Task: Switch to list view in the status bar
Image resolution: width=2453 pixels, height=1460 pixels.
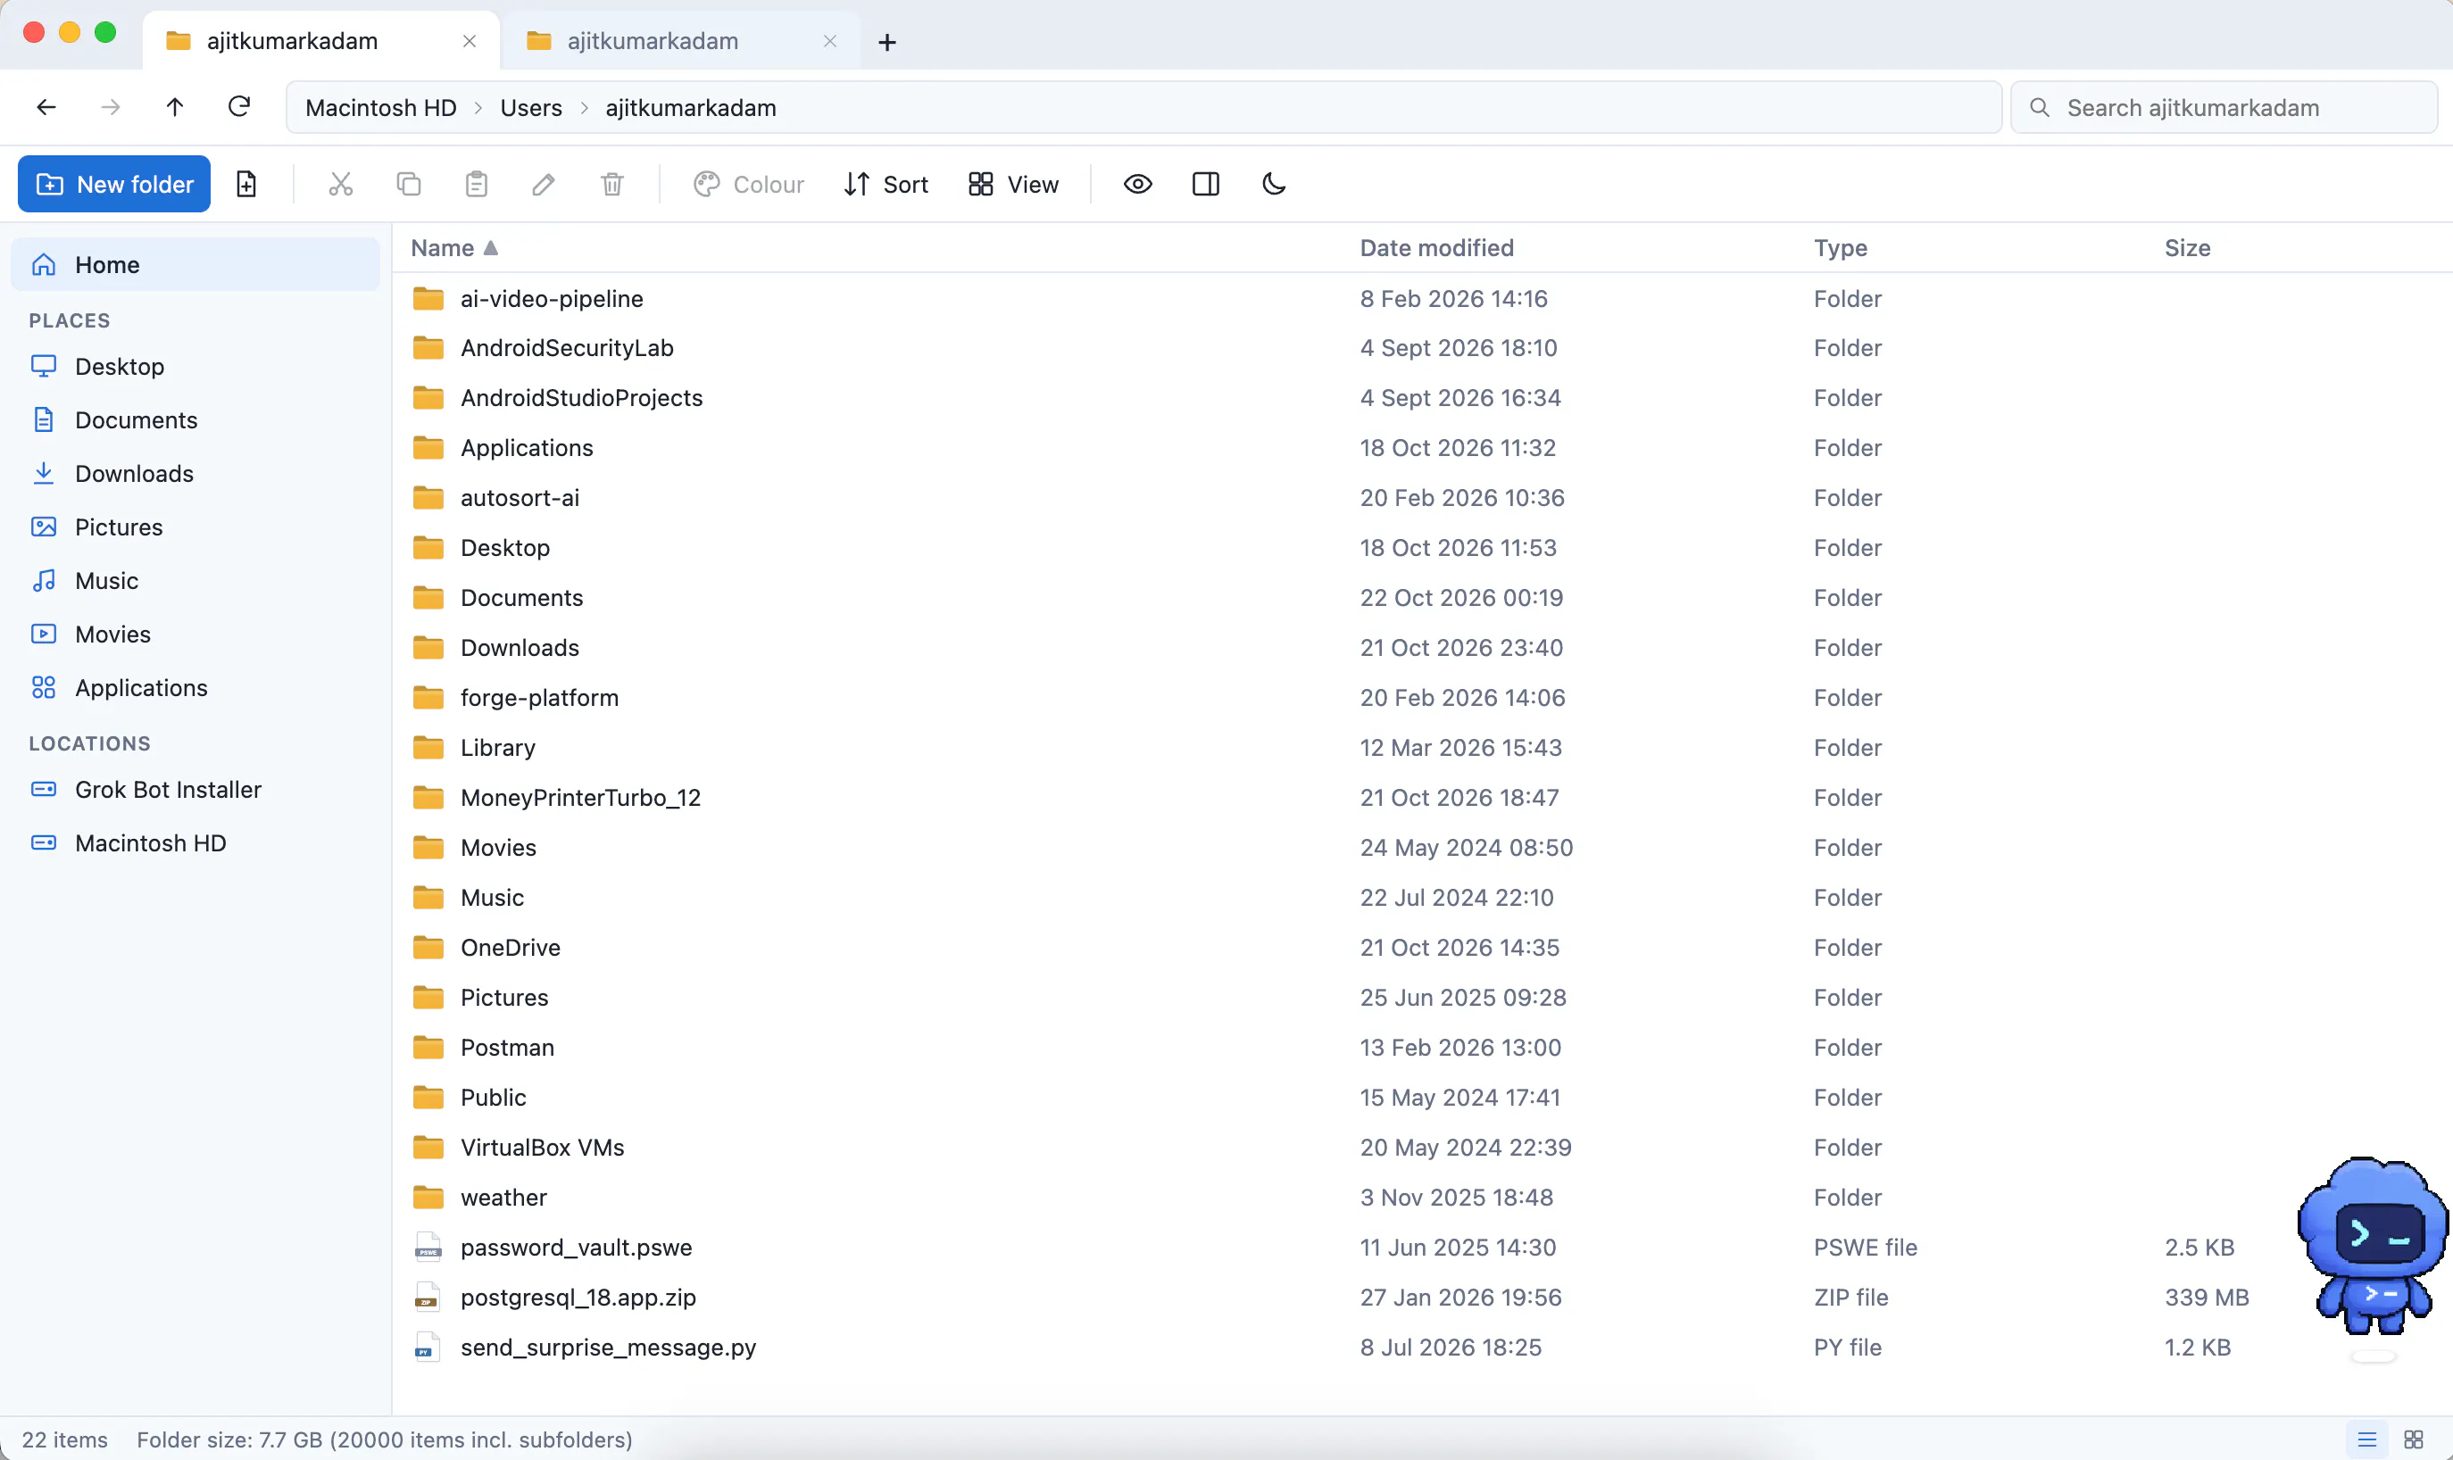Action: 2367,1439
